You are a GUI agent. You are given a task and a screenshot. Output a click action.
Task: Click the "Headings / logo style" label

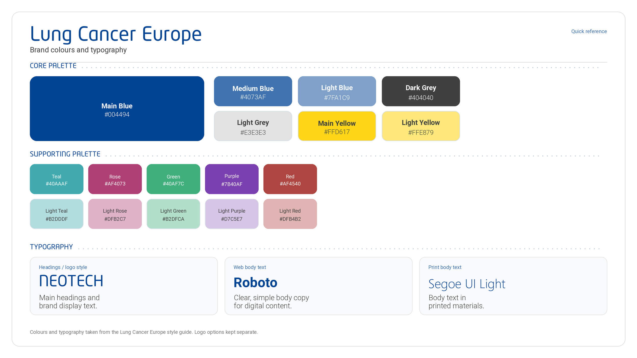pos(63,267)
